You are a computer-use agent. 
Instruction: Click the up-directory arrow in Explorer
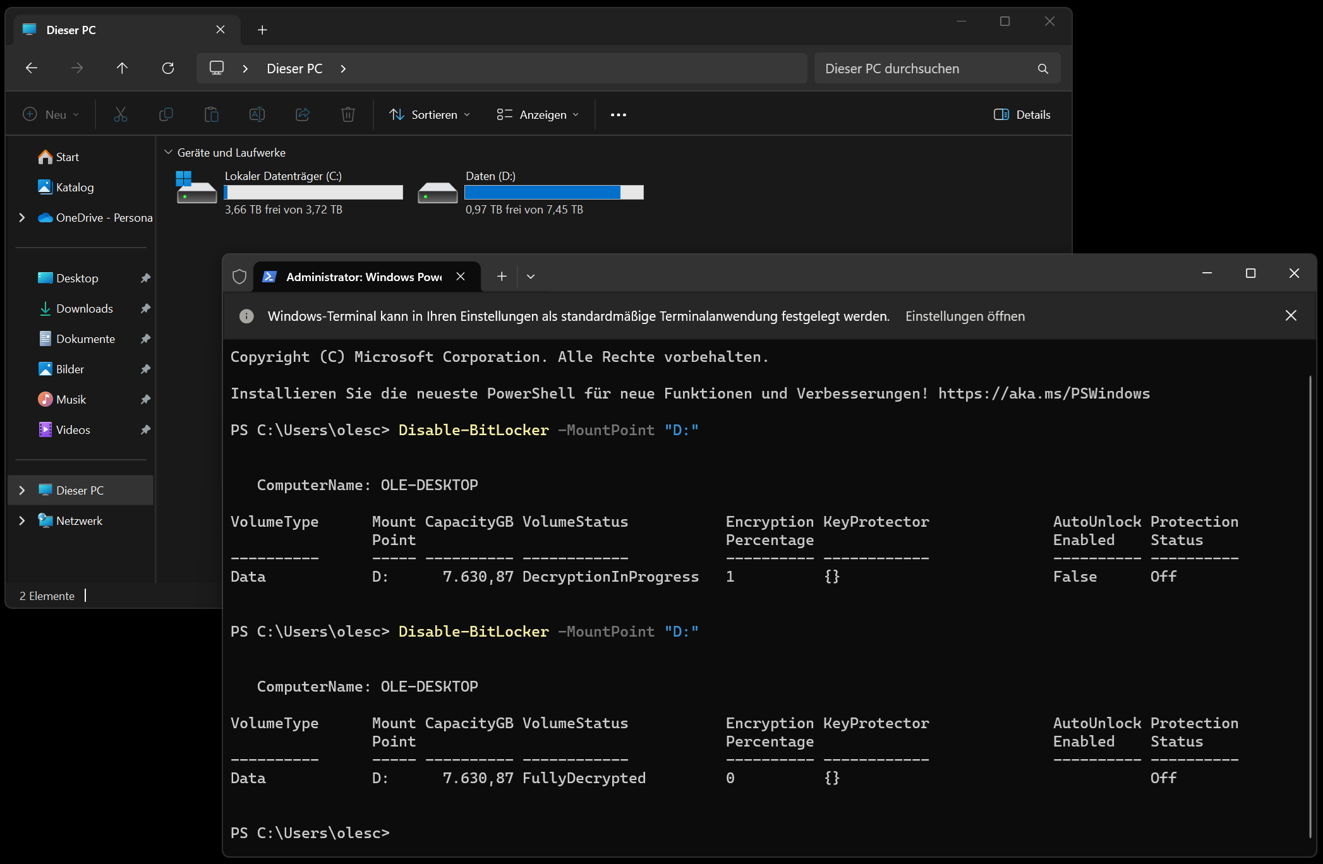coord(122,68)
